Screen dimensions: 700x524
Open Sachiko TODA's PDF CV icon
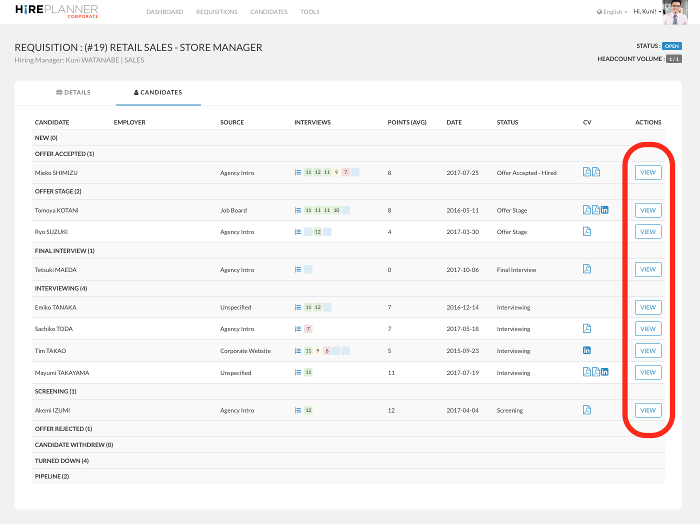click(586, 328)
